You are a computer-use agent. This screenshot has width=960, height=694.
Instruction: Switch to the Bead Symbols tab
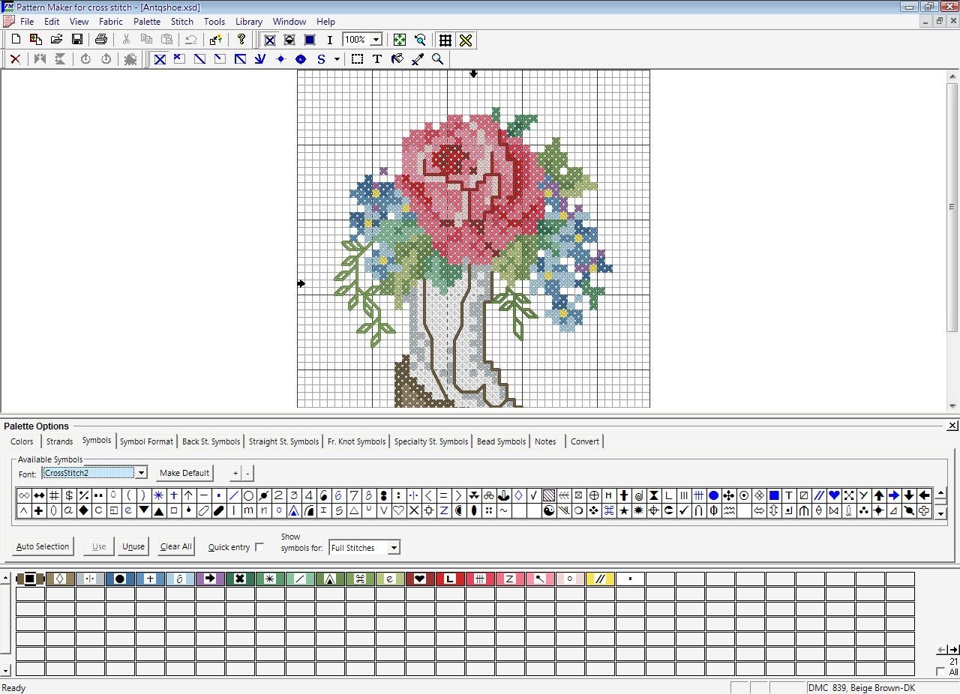pyautogui.click(x=500, y=441)
